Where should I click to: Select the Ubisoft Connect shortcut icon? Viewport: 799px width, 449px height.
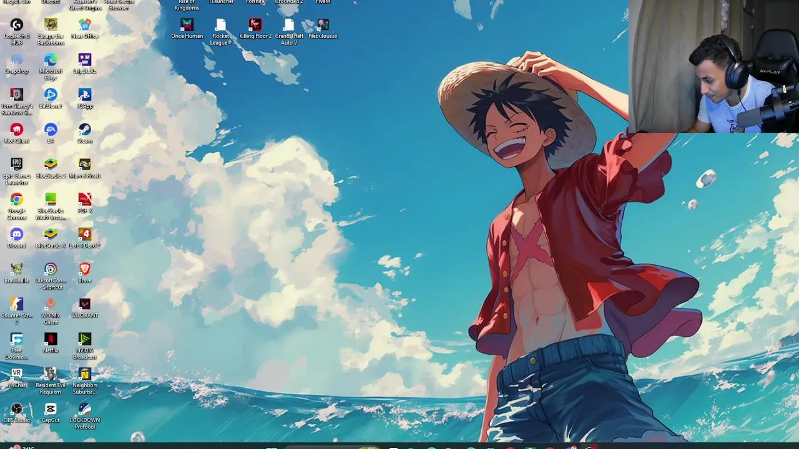(x=51, y=269)
